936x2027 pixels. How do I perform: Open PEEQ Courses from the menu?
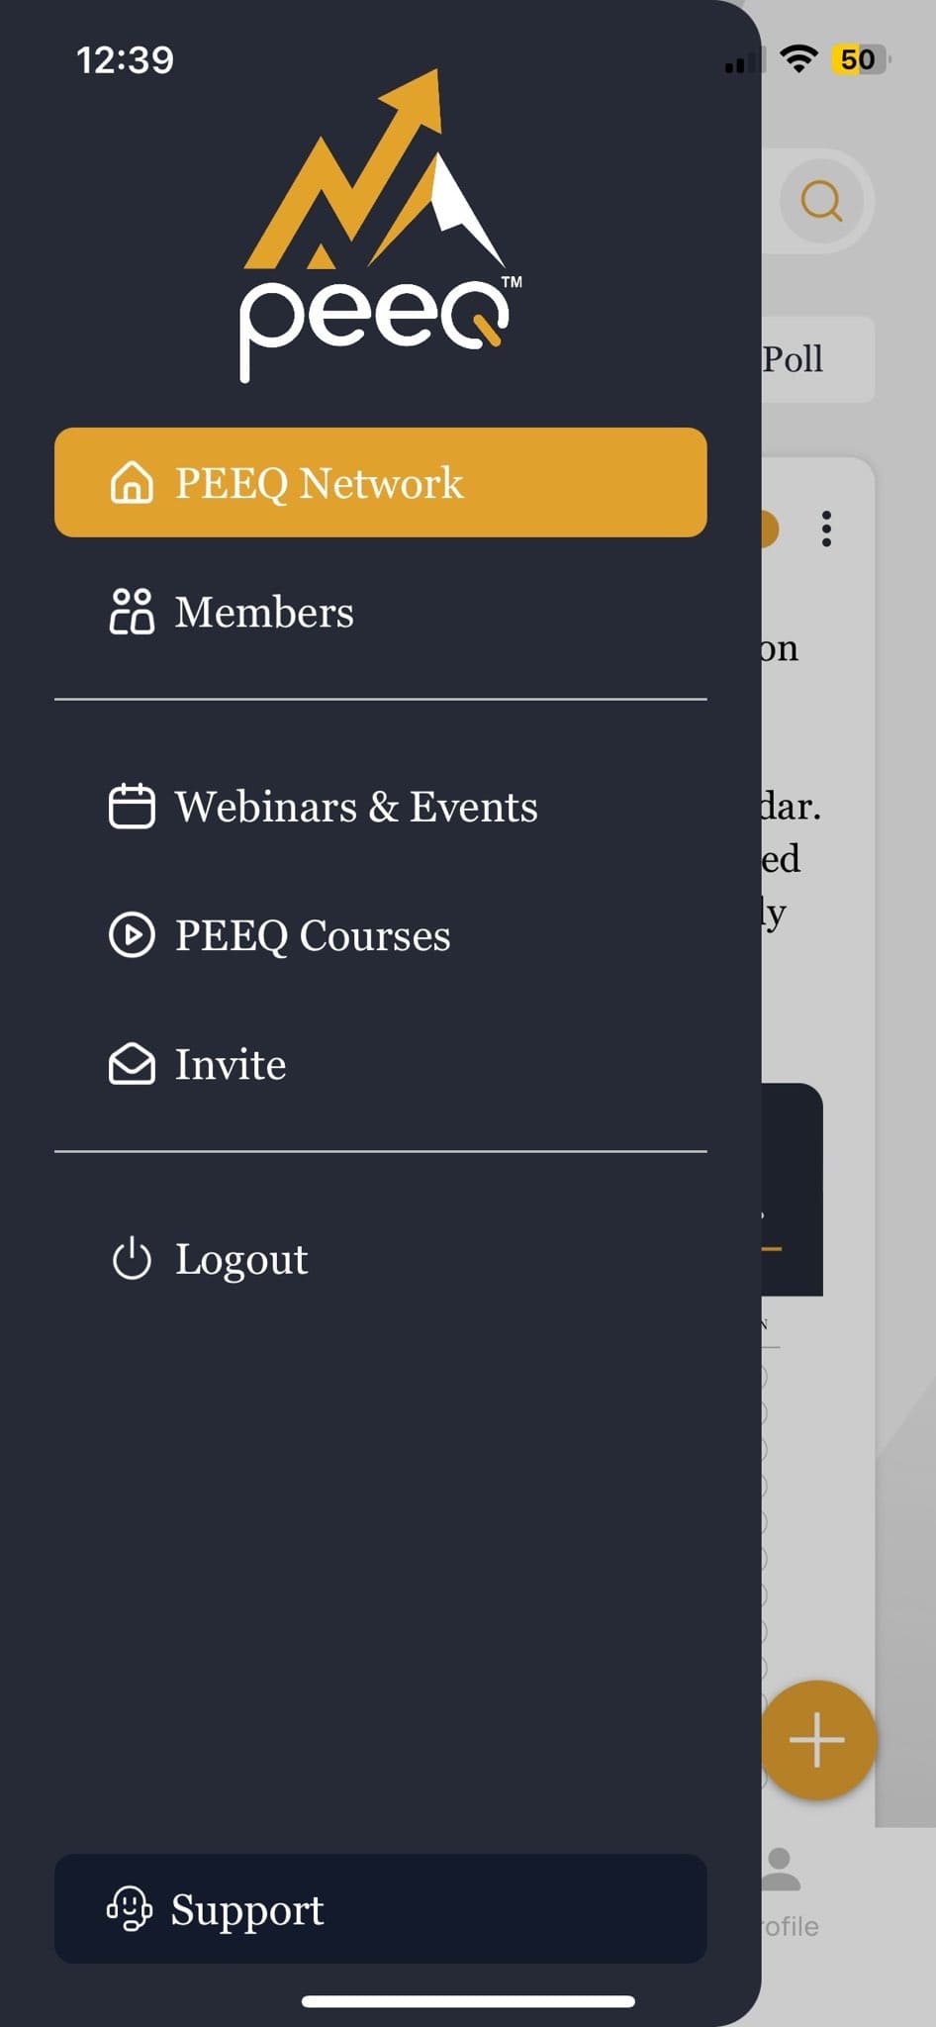pyautogui.click(x=313, y=935)
